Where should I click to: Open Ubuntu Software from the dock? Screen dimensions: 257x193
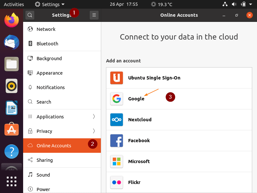12,129
